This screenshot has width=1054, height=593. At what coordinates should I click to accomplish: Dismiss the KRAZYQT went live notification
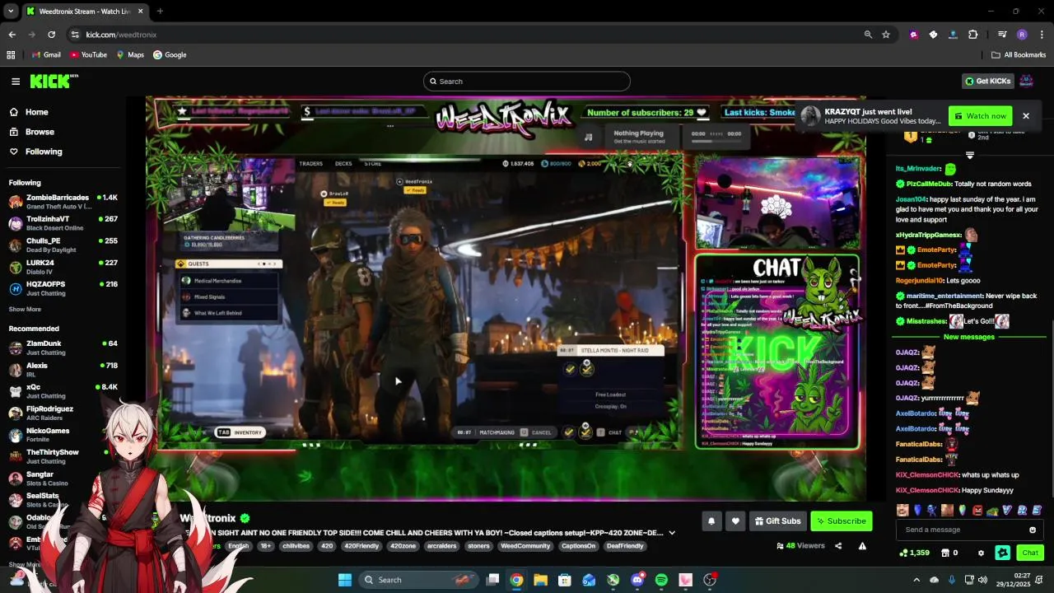tap(1026, 116)
